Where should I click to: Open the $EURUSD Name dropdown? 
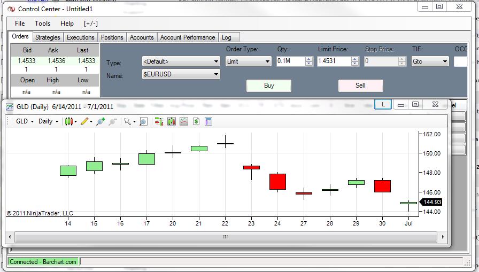[181, 74]
